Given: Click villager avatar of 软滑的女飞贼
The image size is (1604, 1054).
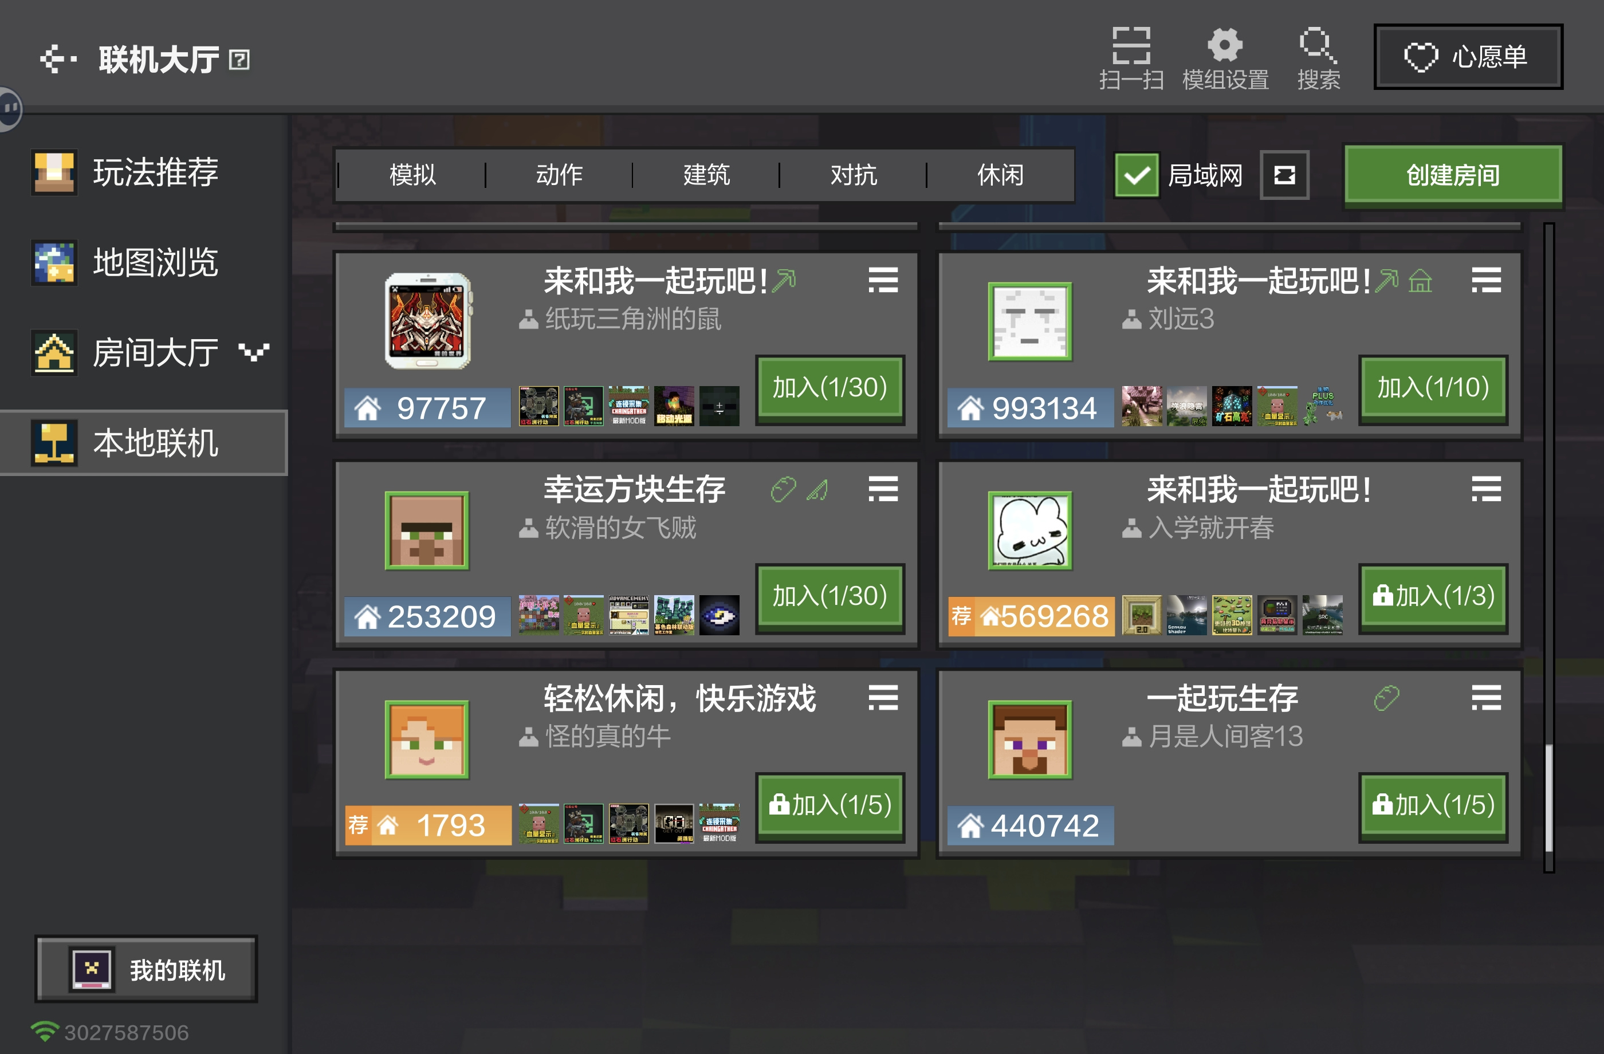Looking at the screenshot, I should 427,530.
